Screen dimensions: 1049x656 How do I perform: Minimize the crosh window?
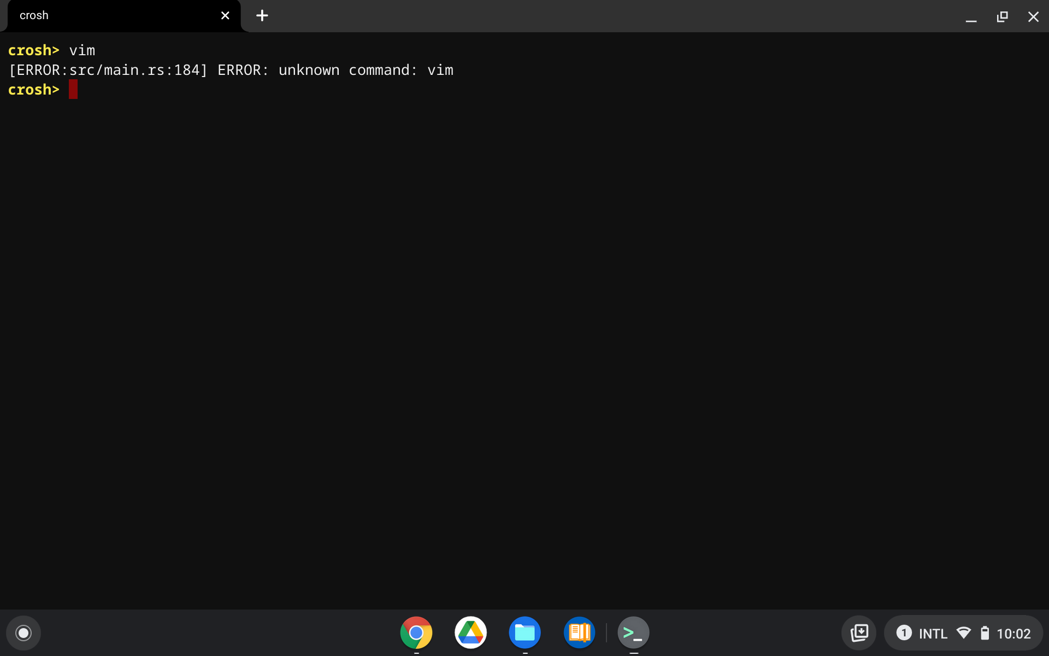coord(971,16)
